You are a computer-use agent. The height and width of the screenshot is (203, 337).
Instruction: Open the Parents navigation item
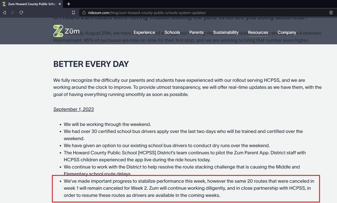197,32
